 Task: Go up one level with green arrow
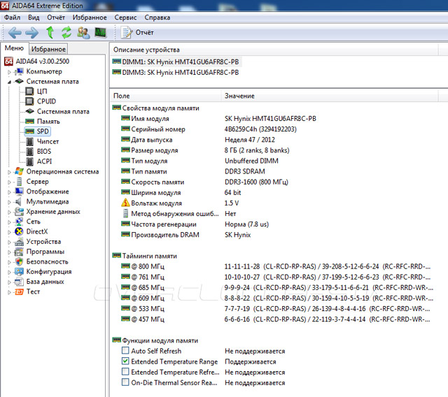coord(50,32)
